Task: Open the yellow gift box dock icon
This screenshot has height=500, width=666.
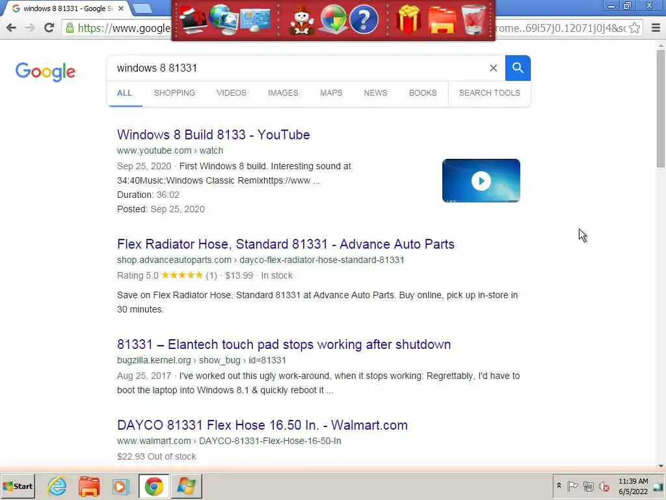Action: coord(408,20)
